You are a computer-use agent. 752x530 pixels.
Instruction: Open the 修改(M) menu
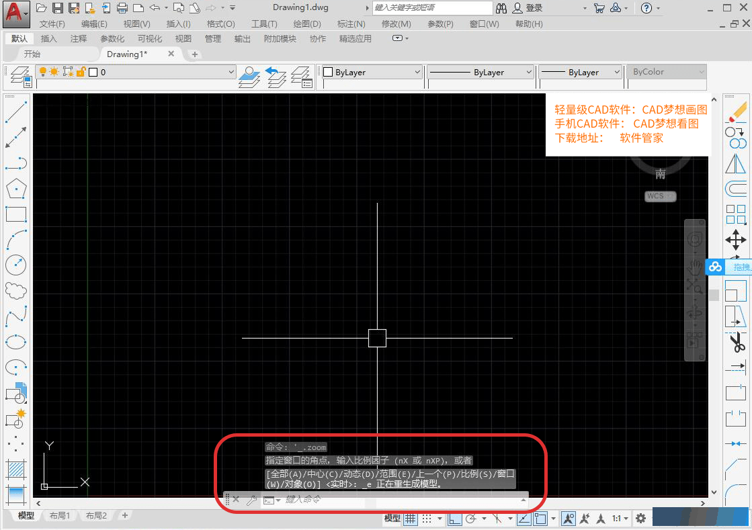tap(396, 24)
